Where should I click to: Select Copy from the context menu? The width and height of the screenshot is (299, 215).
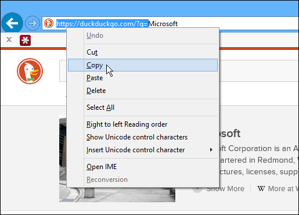pos(143,65)
